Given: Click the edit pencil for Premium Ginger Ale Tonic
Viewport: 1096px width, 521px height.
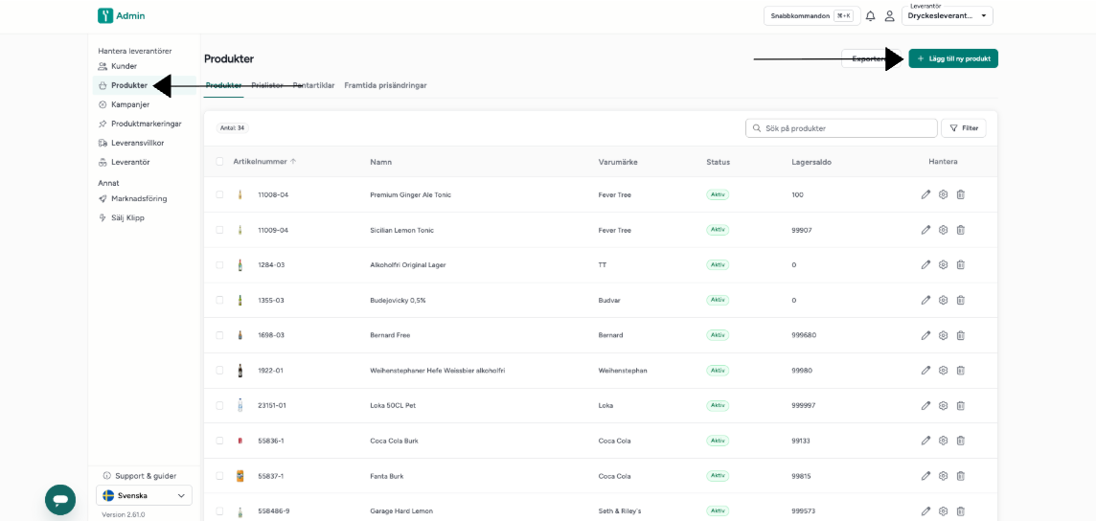Looking at the screenshot, I should point(926,194).
